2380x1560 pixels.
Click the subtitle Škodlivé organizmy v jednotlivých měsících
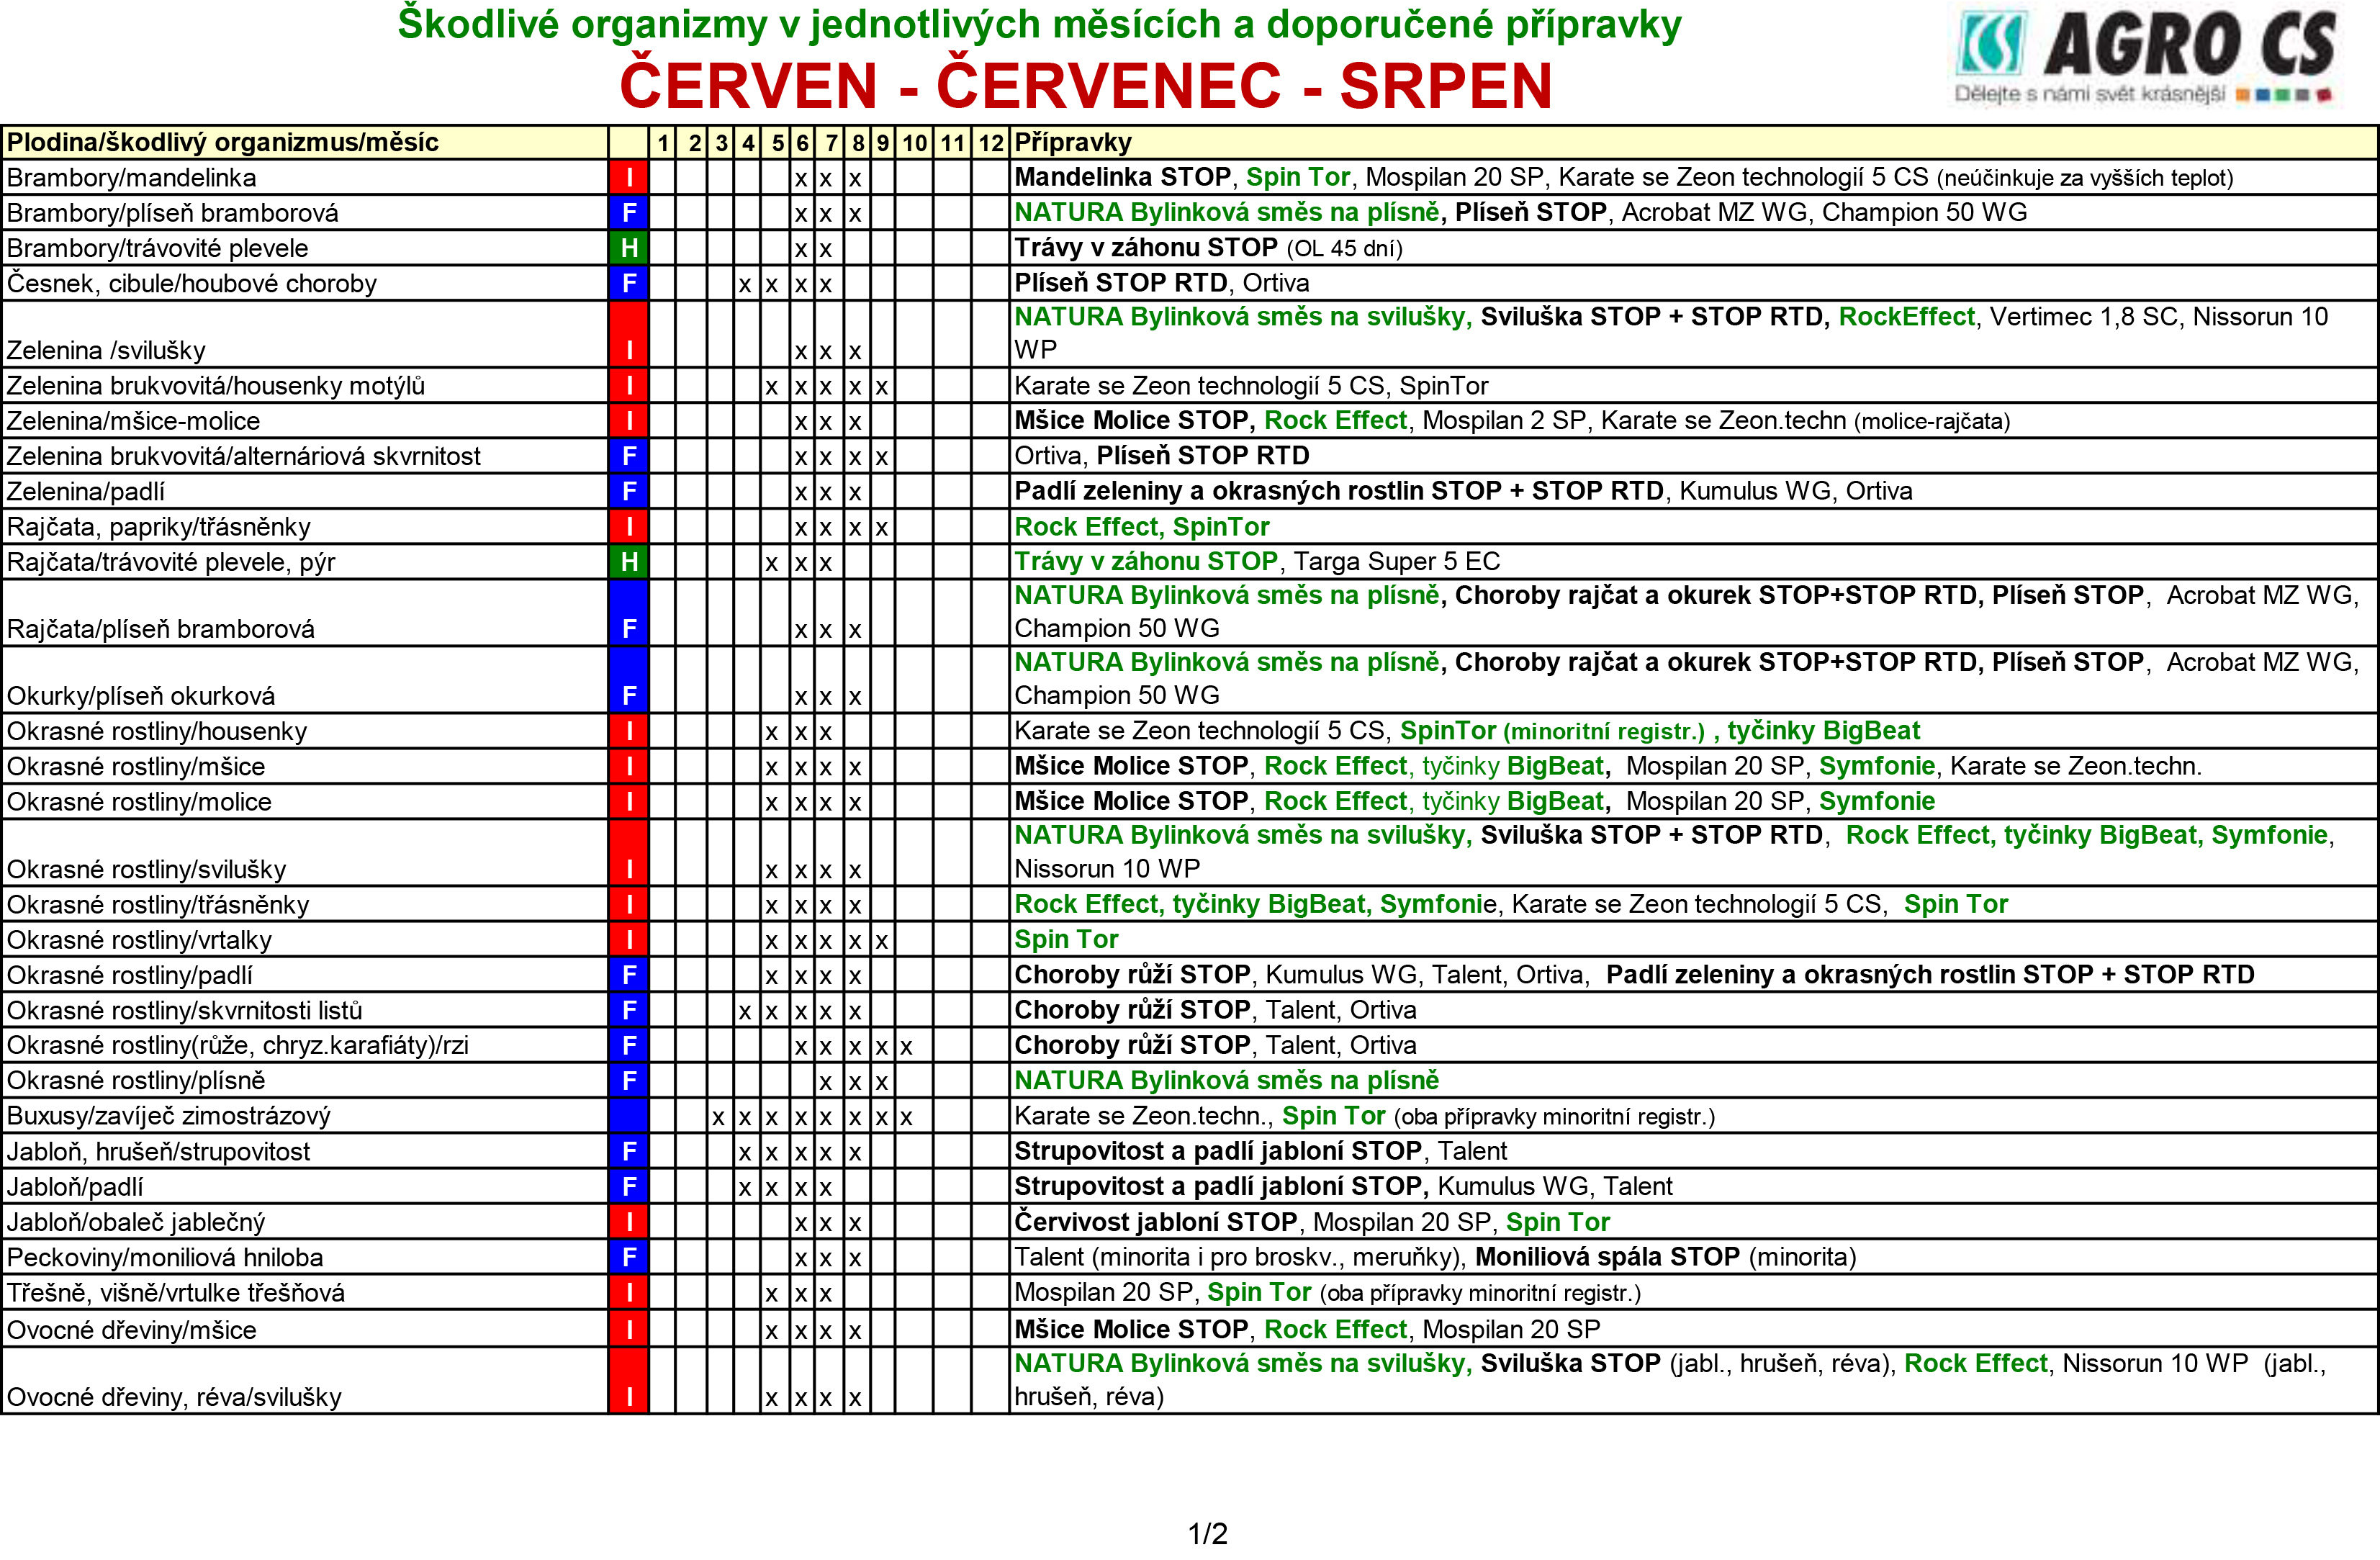tap(1039, 24)
